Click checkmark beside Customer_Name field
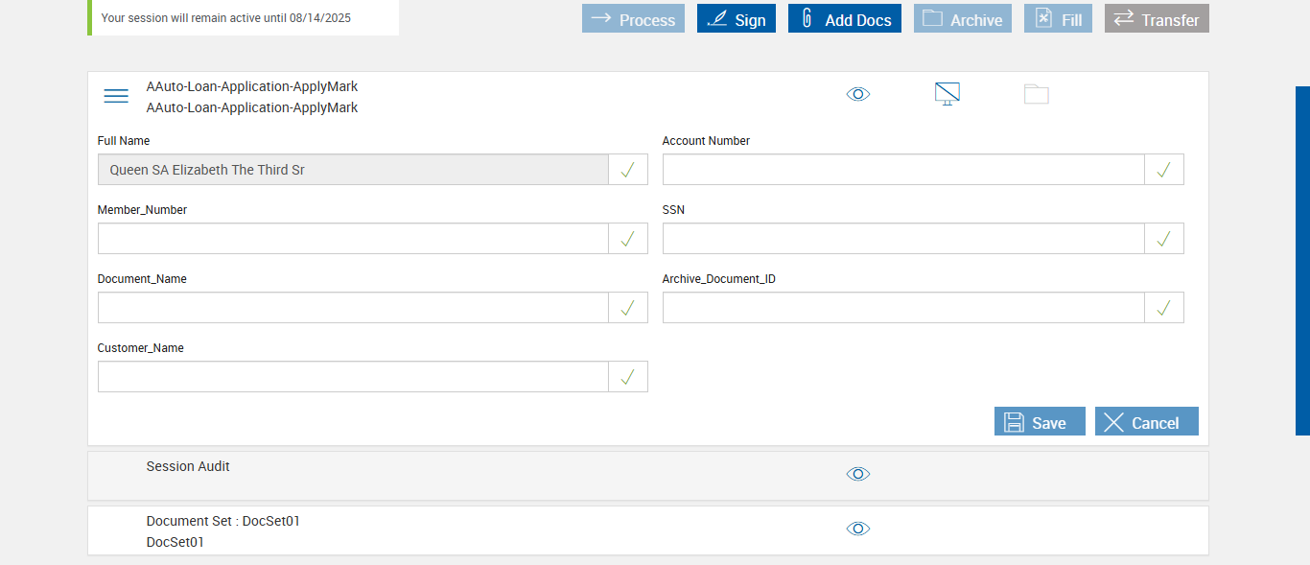The width and height of the screenshot is (1310, 565). [628, 377]
